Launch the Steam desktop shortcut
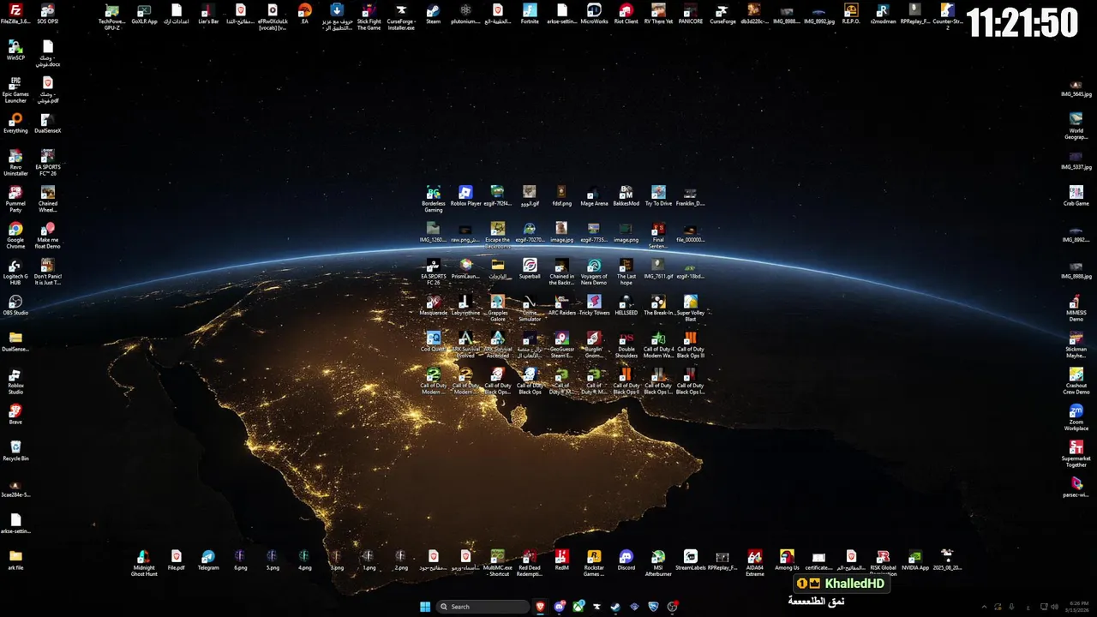This screenshot has width=1097, height=617. pos(434,15)
